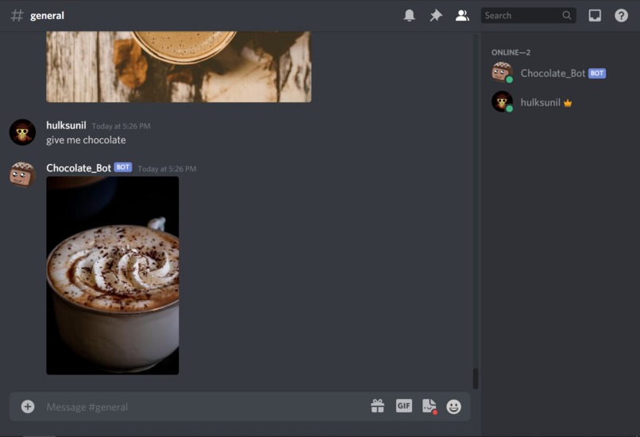
Task: Open the emoji picker
Action: click(x=453, y=406)
